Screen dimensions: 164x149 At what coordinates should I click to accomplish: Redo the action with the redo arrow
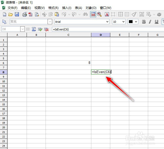pos(74,14)
